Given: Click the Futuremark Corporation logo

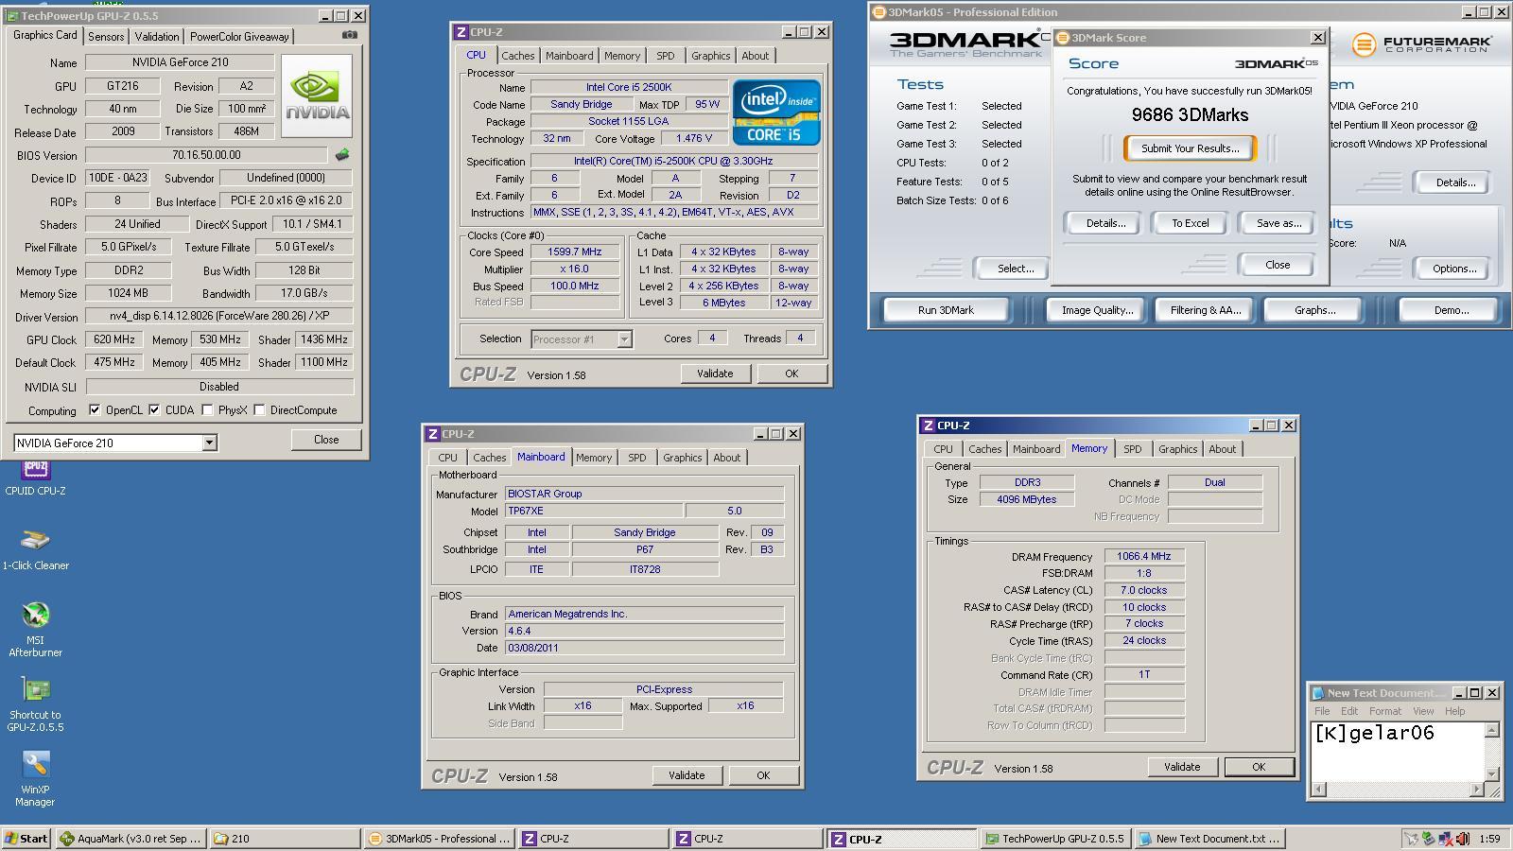Looking at the screenshot, I should (1421, 43).
